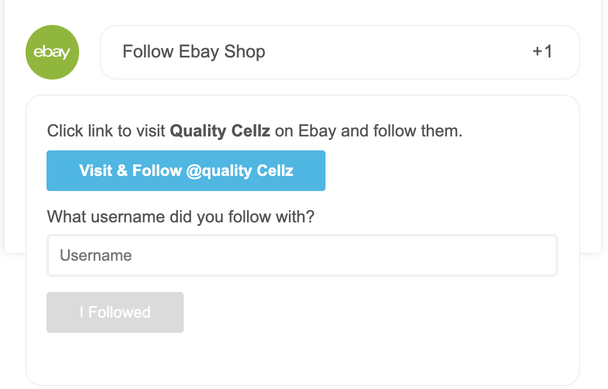The height and width of the screenshot is (389, 608).
Task: Click inside the Username input field
Action: click(x=302, y=255)
